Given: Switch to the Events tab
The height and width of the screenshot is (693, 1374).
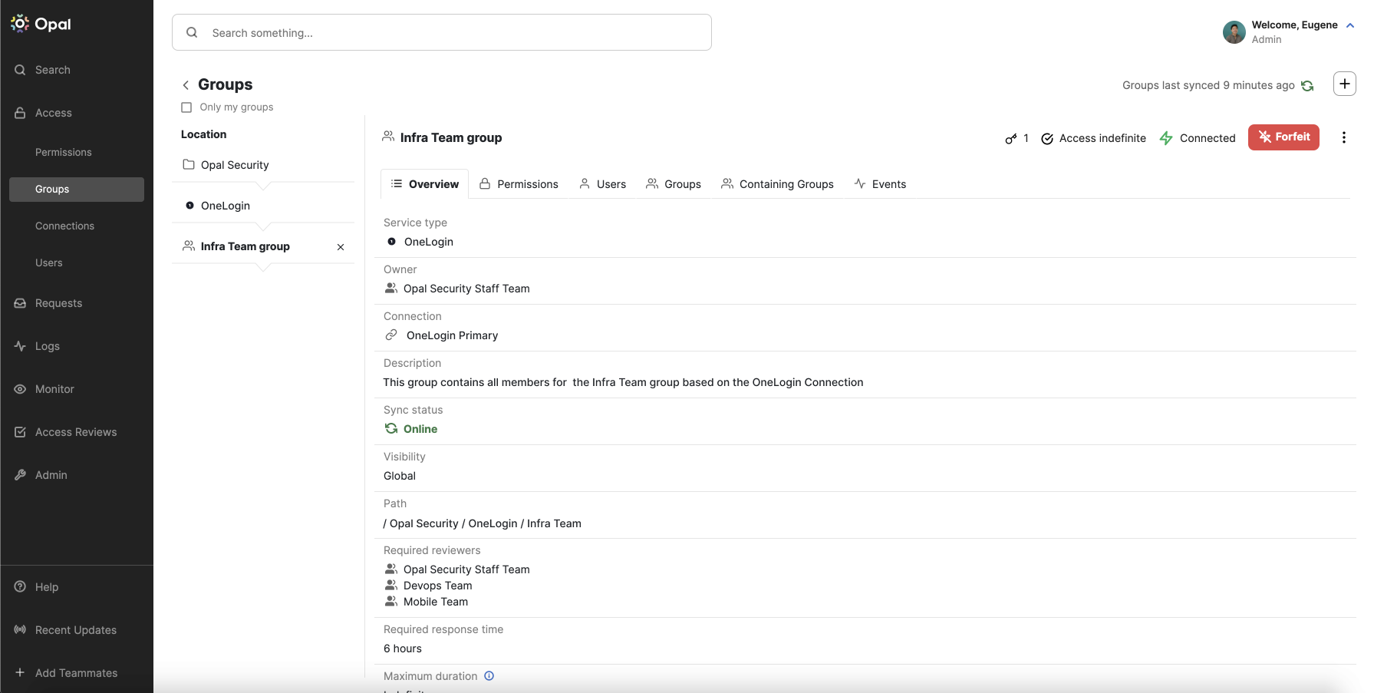Looking at the screenshot, I should 880,184.
